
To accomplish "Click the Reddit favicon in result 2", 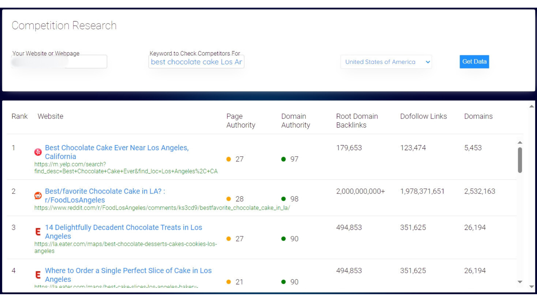I will [38, 195].
